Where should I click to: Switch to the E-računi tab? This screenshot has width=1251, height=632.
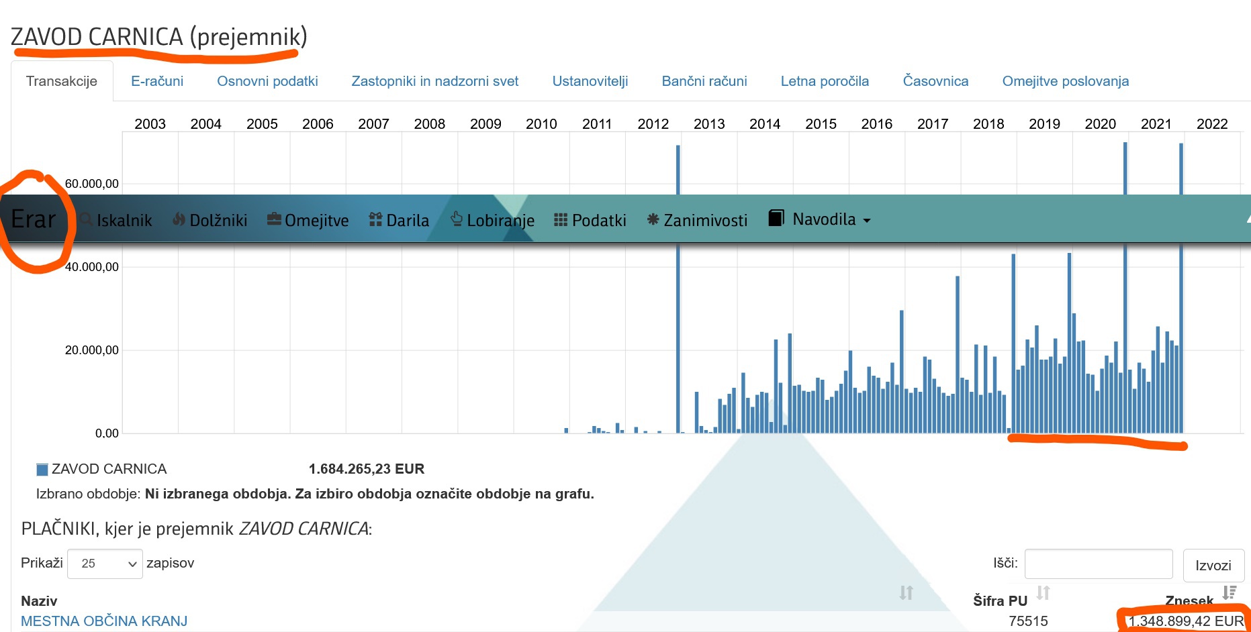pos(157,81)
